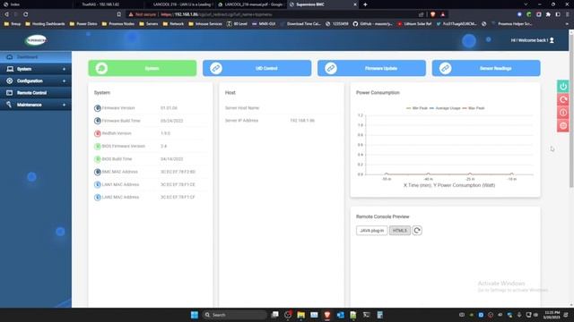Open a new browser tab
The height and width of the screenshot is (322, 574).
(x=365, y=4)
